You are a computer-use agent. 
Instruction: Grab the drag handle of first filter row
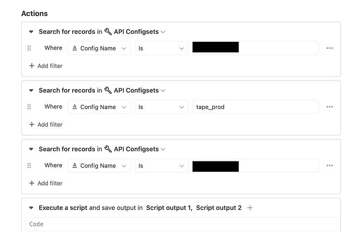[x=29, y=48]
